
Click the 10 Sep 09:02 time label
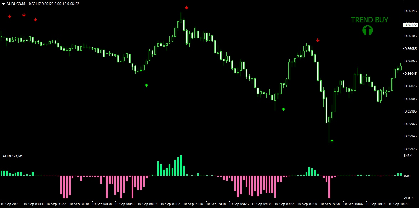[170, 204]
